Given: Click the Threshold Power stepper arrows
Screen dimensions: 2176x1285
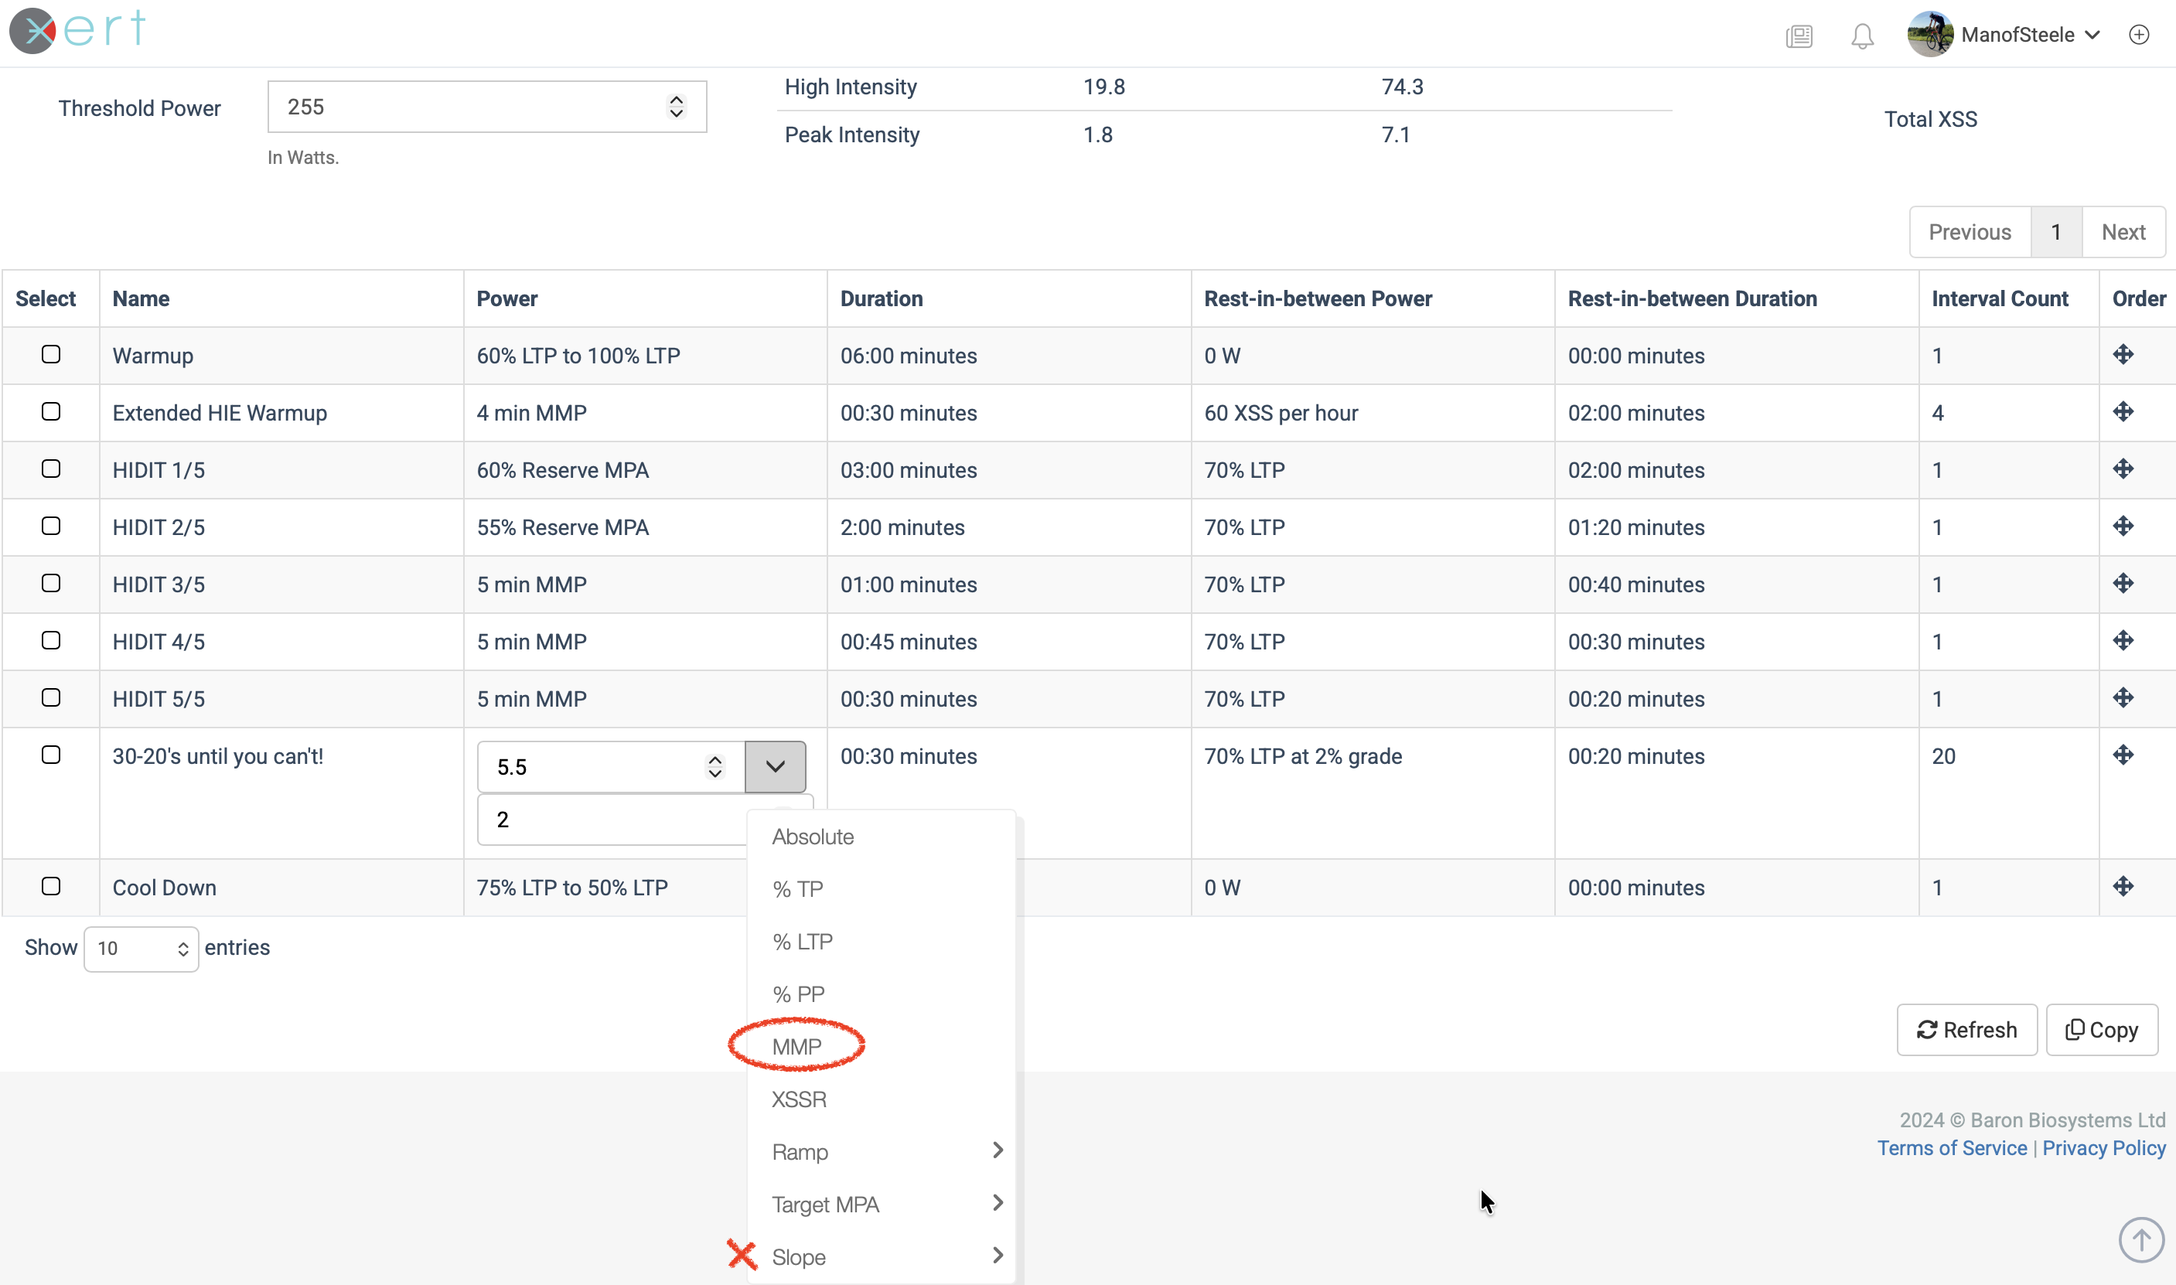Looking at the screenshot, I should click(677, 107).
